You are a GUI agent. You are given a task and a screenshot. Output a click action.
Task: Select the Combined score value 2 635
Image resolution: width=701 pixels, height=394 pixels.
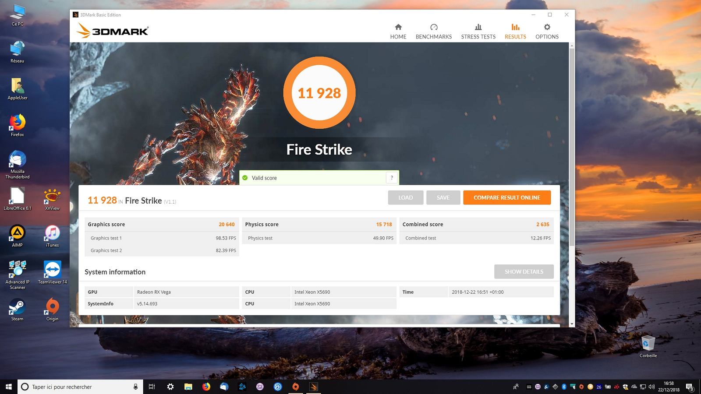[543, 224]
